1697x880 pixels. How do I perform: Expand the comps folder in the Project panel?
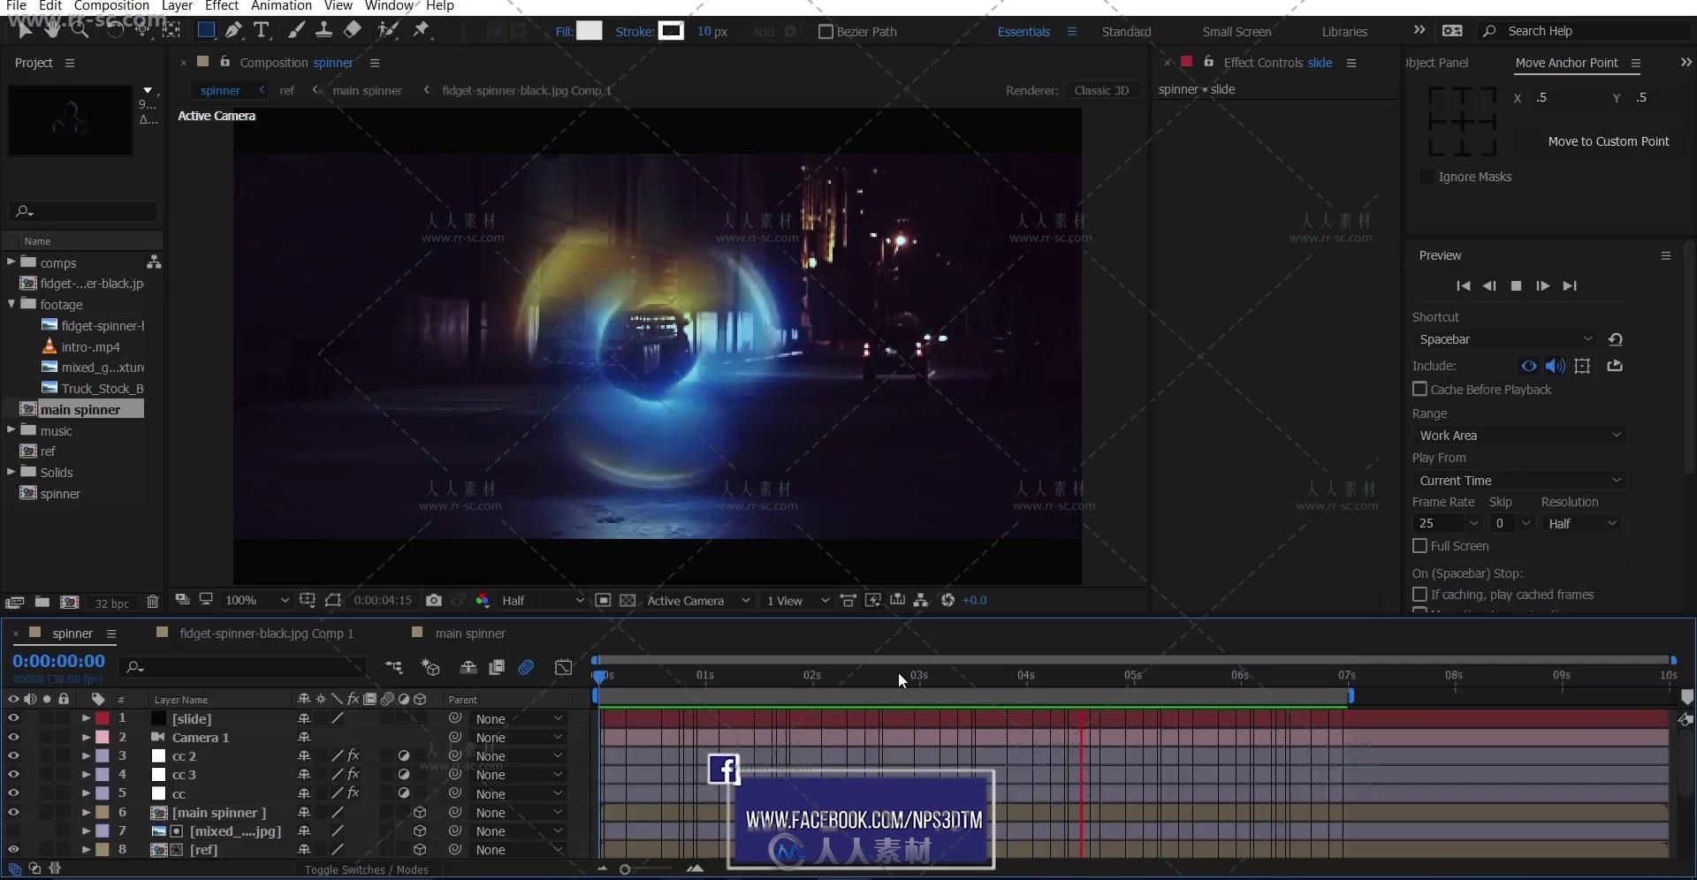point(11,262)
